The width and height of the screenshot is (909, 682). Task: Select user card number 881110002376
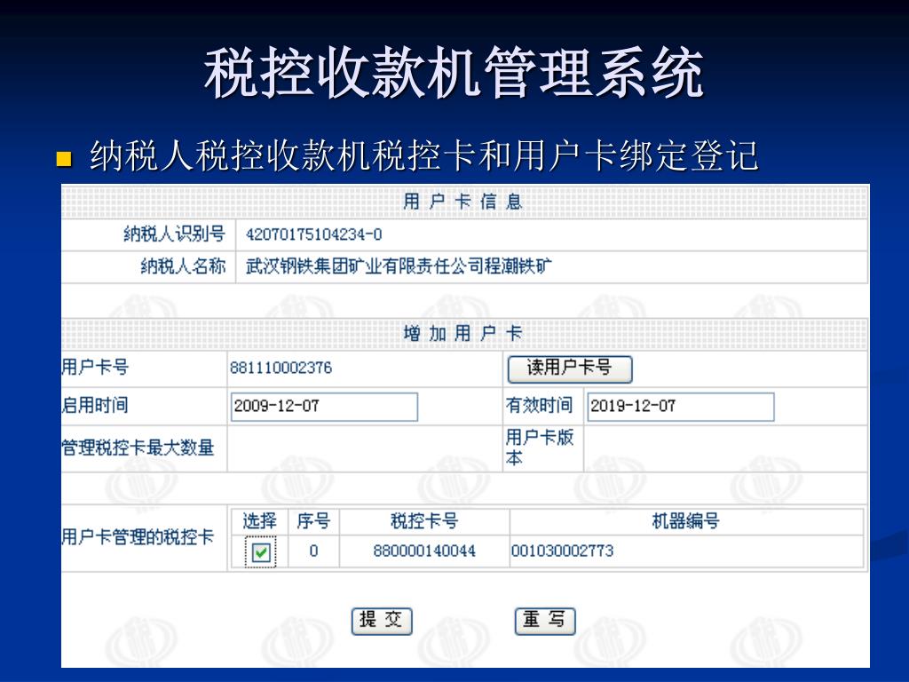281,368
